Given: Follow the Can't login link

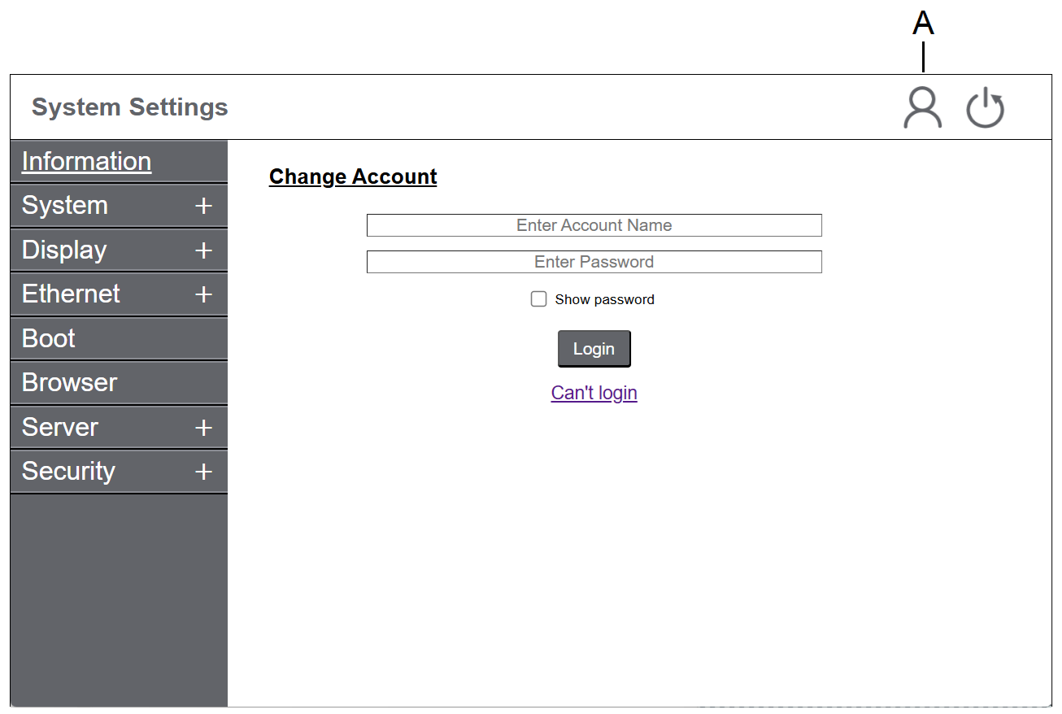Looking at the screenshot, I should click(x=594, y=393).
